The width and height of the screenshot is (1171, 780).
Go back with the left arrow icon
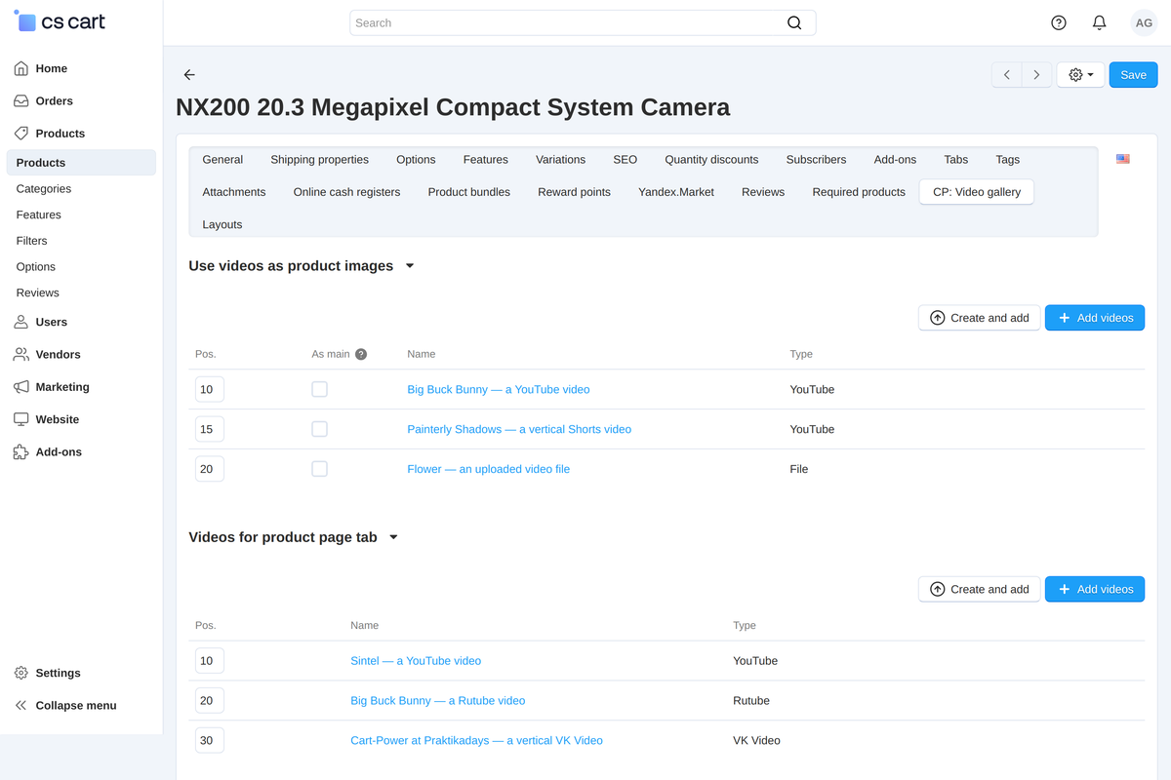(x=189, y=75)
